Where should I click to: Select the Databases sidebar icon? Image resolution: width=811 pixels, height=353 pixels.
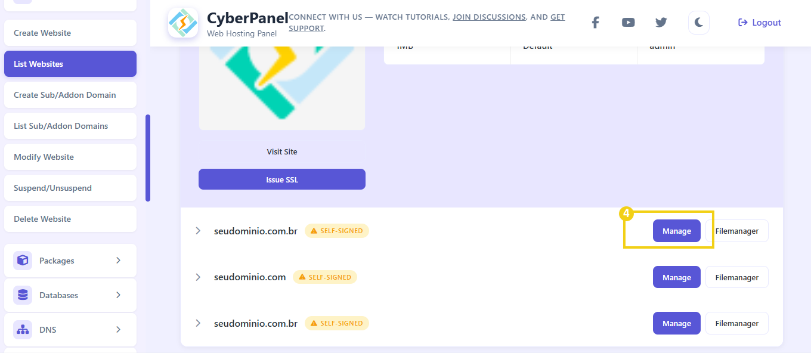click(x=22, y=295)
